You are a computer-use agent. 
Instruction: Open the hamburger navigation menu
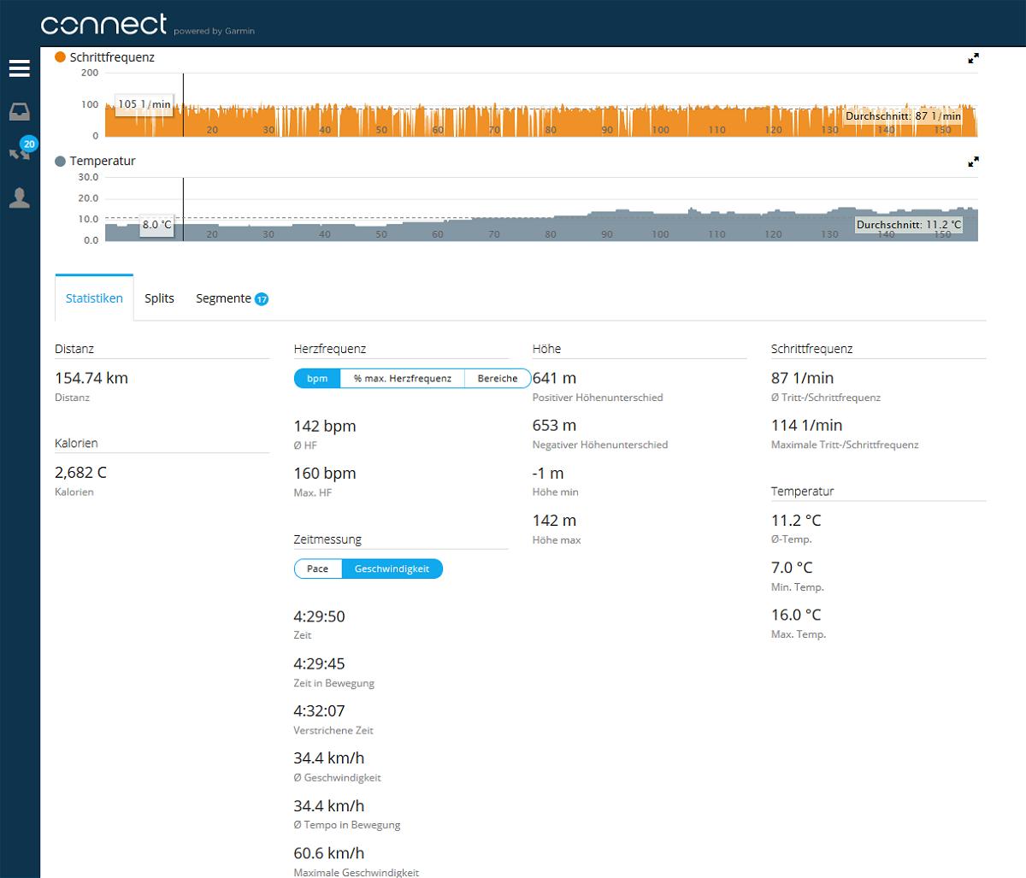[20, 68]
